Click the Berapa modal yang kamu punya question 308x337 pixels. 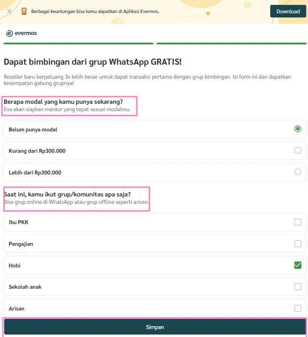(x=63, y=102)
